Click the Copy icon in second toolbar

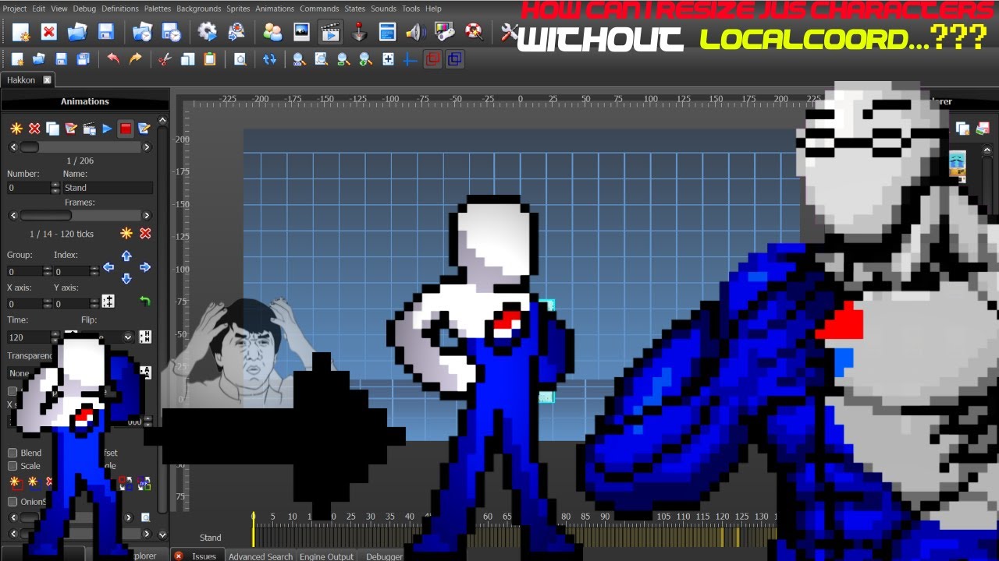[187, 59]
